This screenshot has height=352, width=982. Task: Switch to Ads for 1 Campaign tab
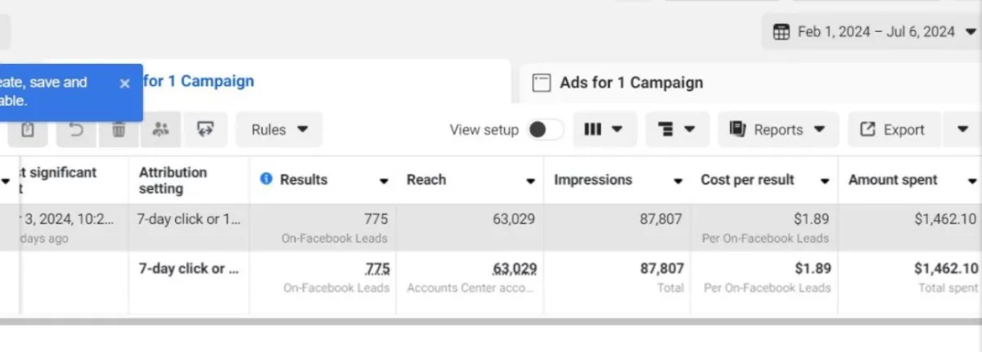[630, 83]
